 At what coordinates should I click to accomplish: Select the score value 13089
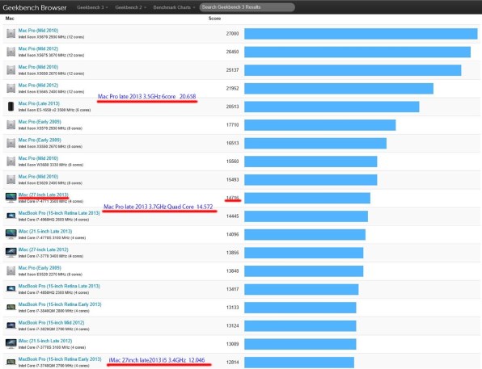click(232, 344)
